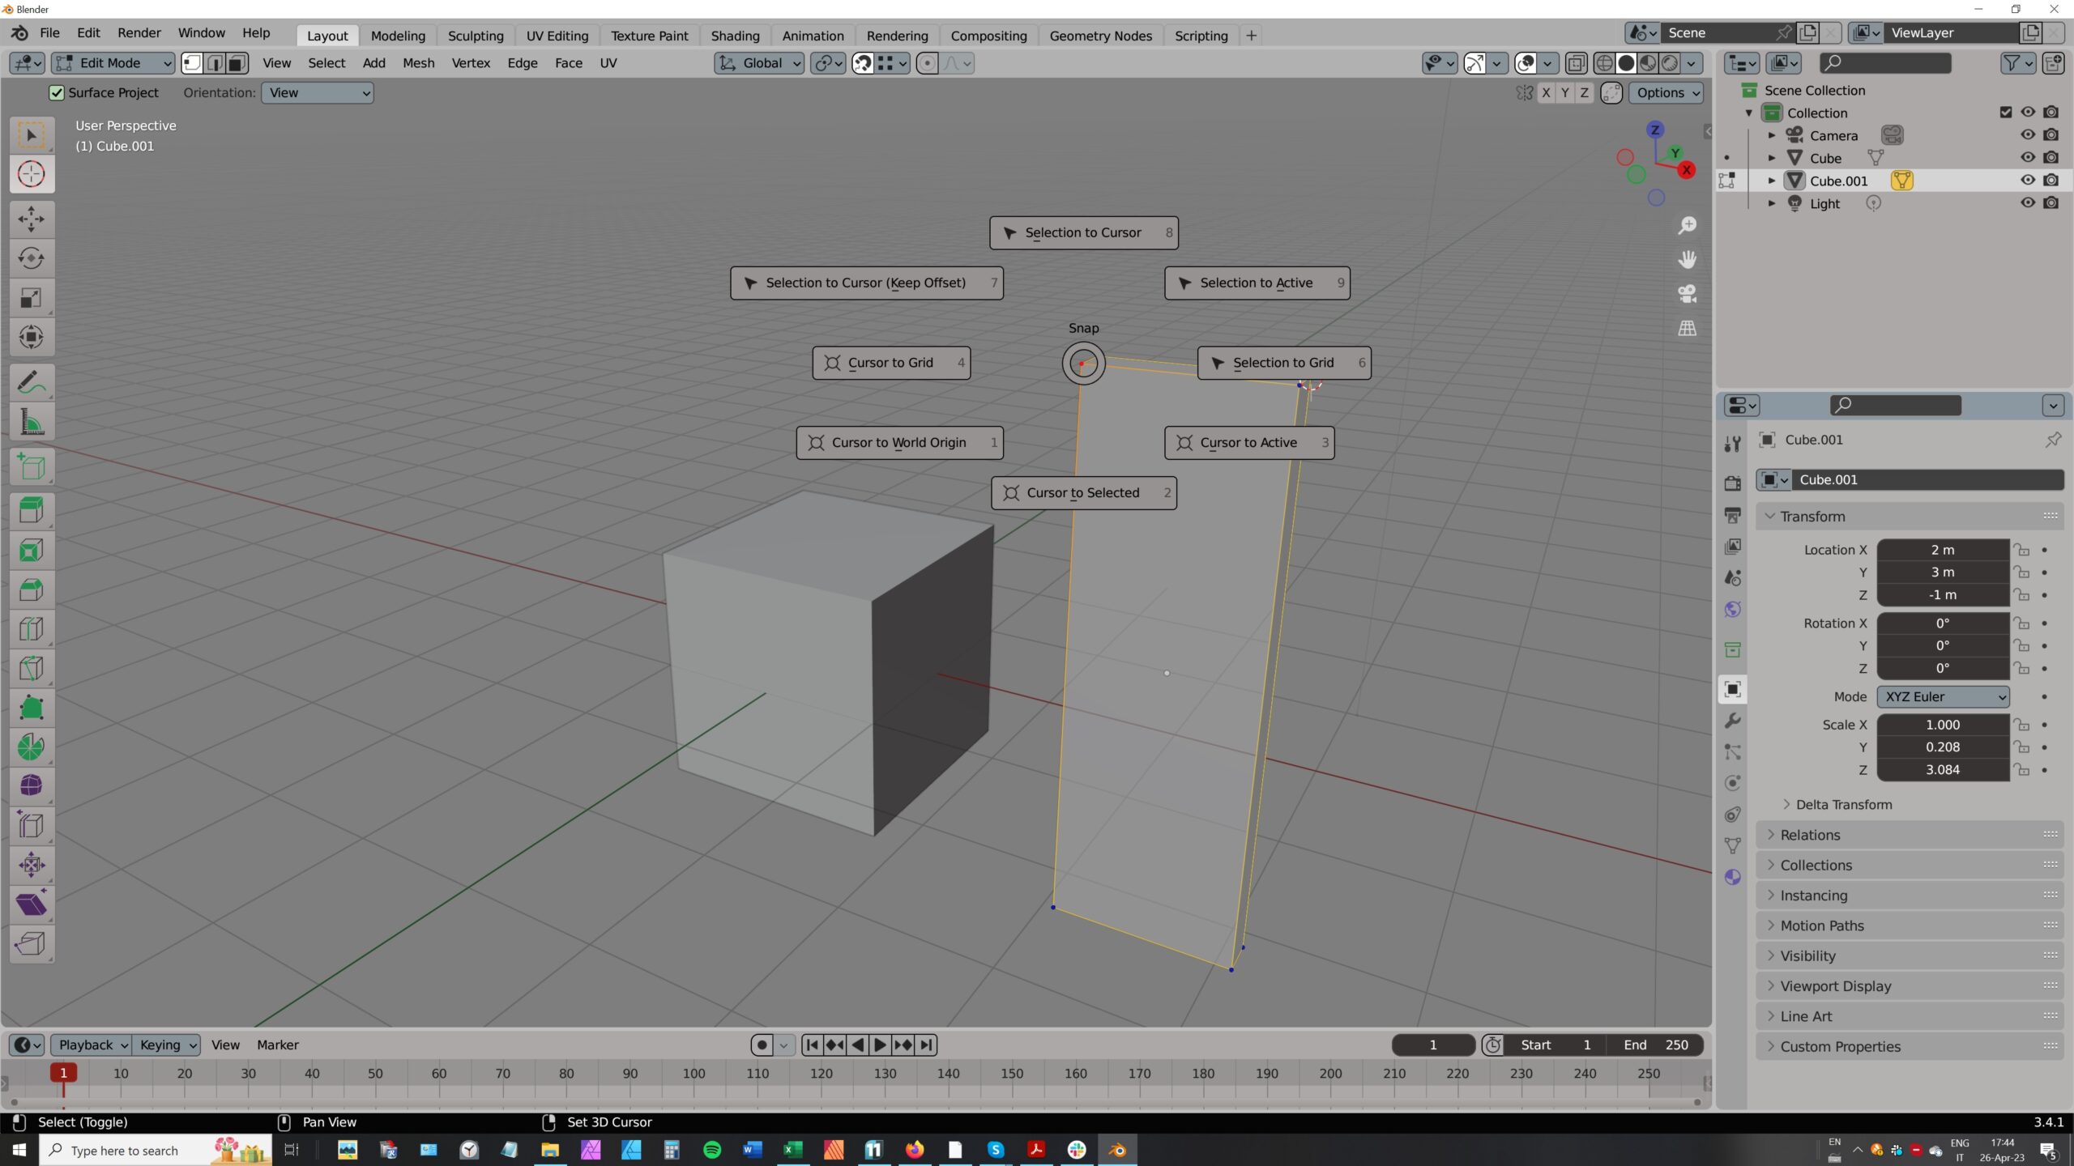
Task: Open the Modifiers wrench properties tab
Action: 1732,721
